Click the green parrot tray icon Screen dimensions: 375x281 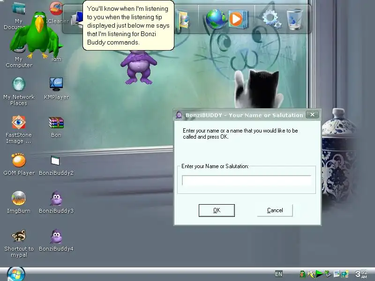coord(302,274)
